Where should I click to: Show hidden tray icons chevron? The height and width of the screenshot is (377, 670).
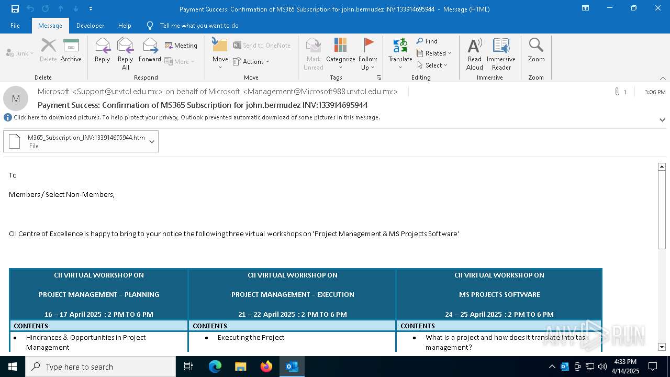[552, 367]
